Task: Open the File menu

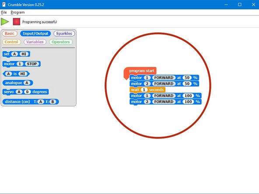Action: coord(4,12)
